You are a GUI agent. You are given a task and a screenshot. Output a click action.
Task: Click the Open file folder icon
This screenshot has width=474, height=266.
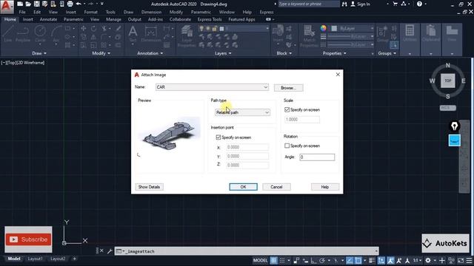pos(28,4)
